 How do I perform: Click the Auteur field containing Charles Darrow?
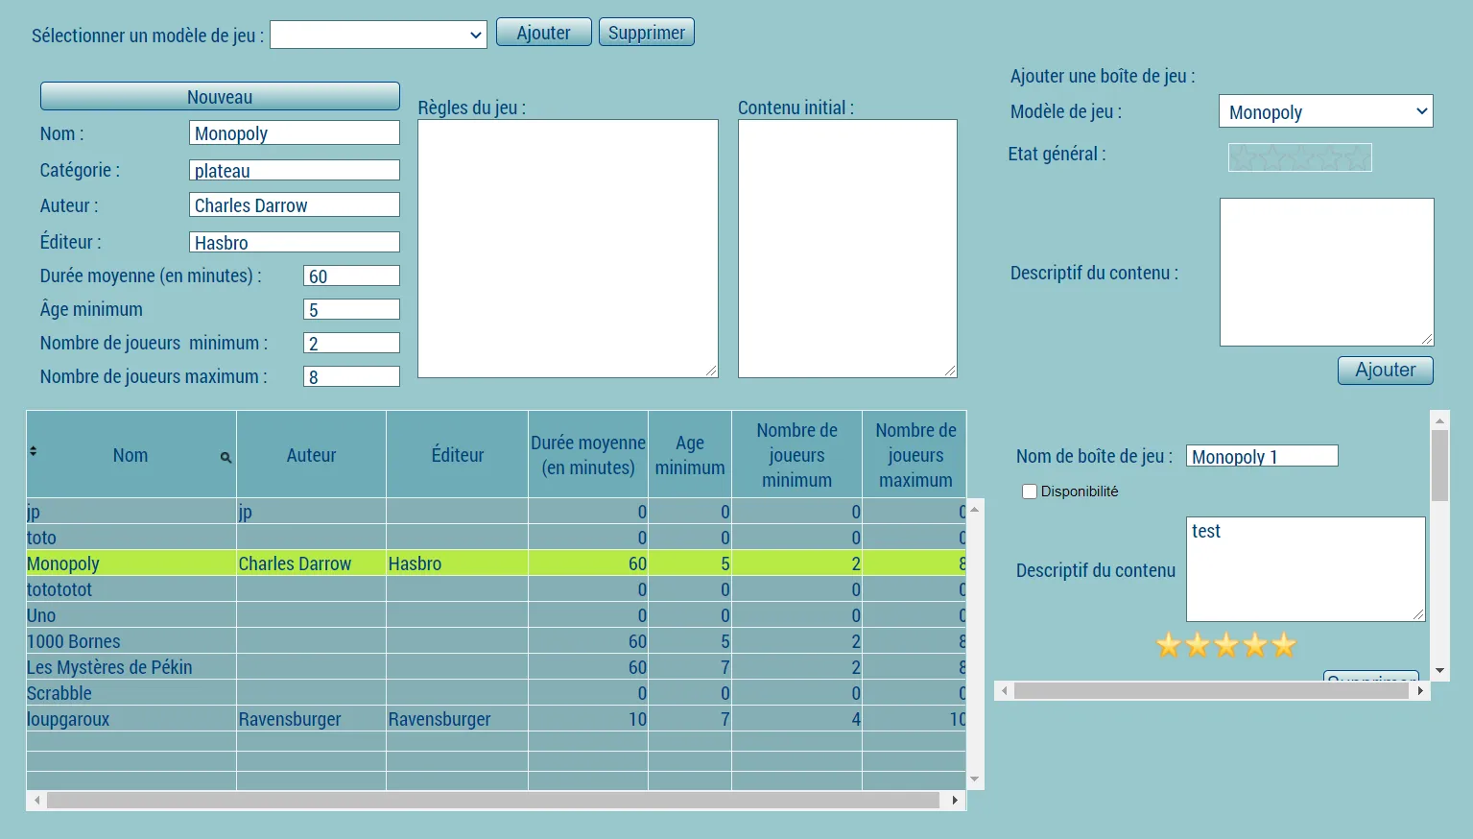[295, 204]
